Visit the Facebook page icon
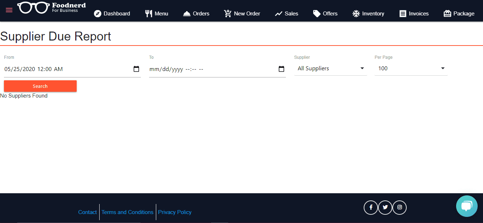 coord(370,207)
